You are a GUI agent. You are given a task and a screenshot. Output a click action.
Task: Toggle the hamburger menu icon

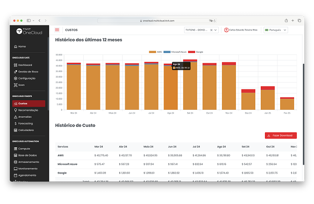click(57, 30)
